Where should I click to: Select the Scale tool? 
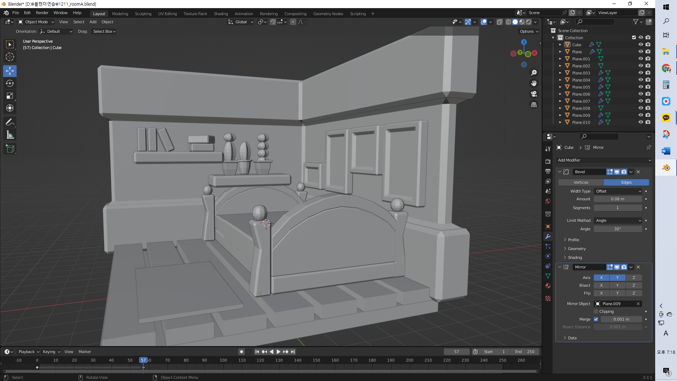pos(10,96)
